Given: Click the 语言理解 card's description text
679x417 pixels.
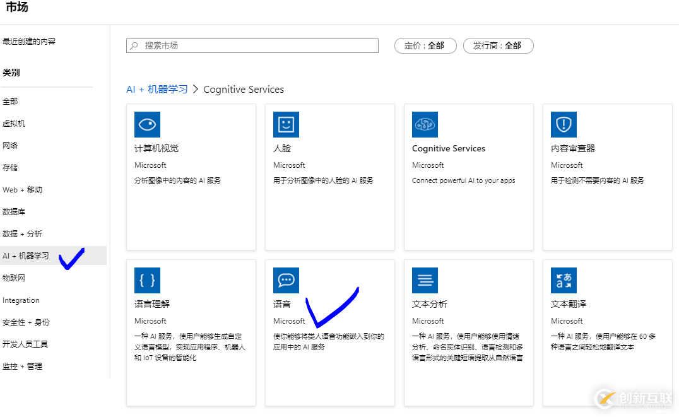Looking at the screenshot, I should (190, 347).
